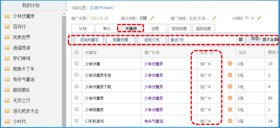Viewport: 280px width, 128px height.
Task: Toggle select-all checkbox in table header
Action: coord(77,52)
